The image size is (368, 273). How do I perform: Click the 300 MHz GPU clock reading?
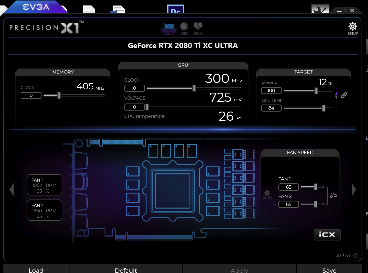224,78
